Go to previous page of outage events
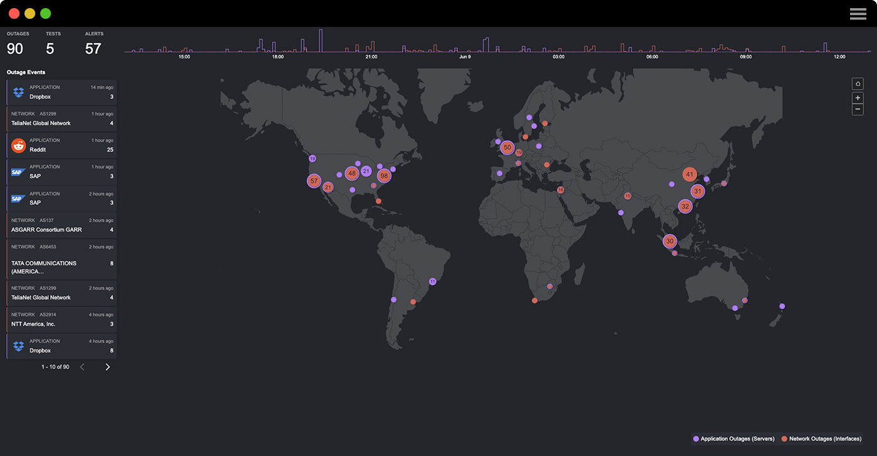877x456 pixels. [x=82, y=367]
